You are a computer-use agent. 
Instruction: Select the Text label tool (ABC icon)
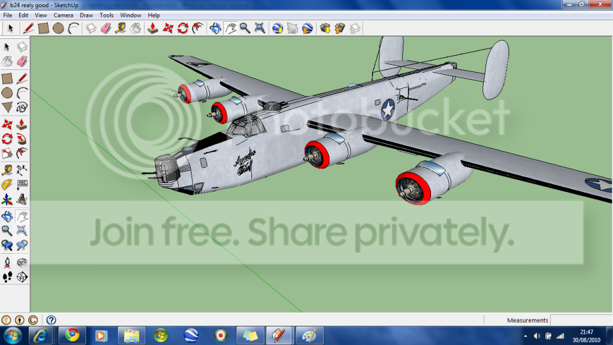(22, 184)
